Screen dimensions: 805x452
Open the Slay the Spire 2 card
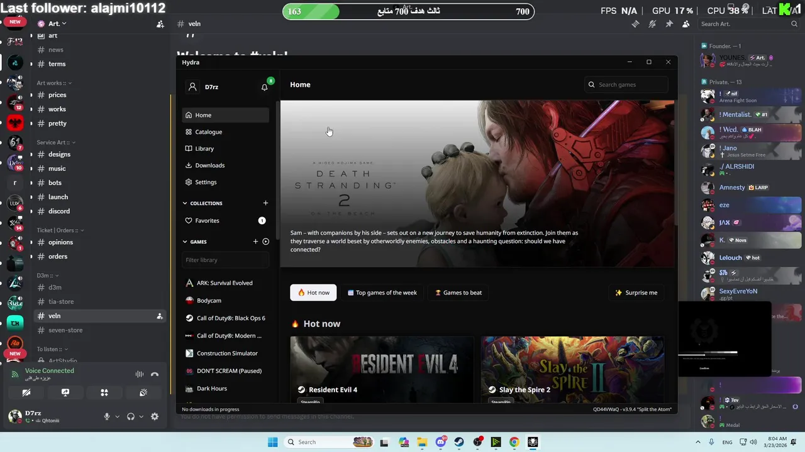[x=572, y=370]
